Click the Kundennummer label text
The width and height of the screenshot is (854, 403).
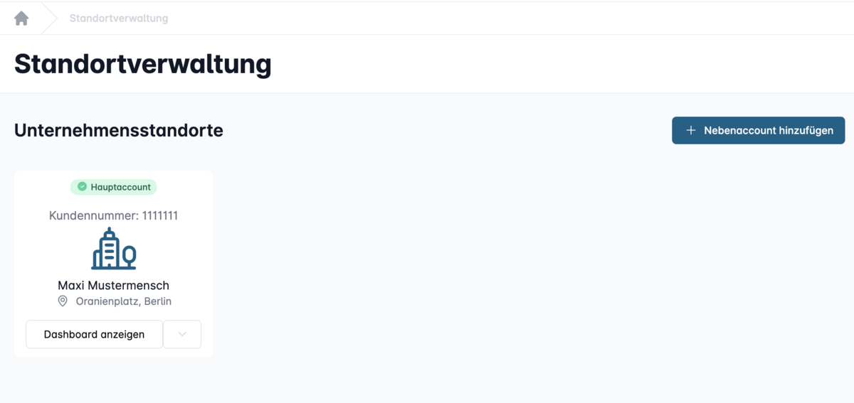coord(93,215)
